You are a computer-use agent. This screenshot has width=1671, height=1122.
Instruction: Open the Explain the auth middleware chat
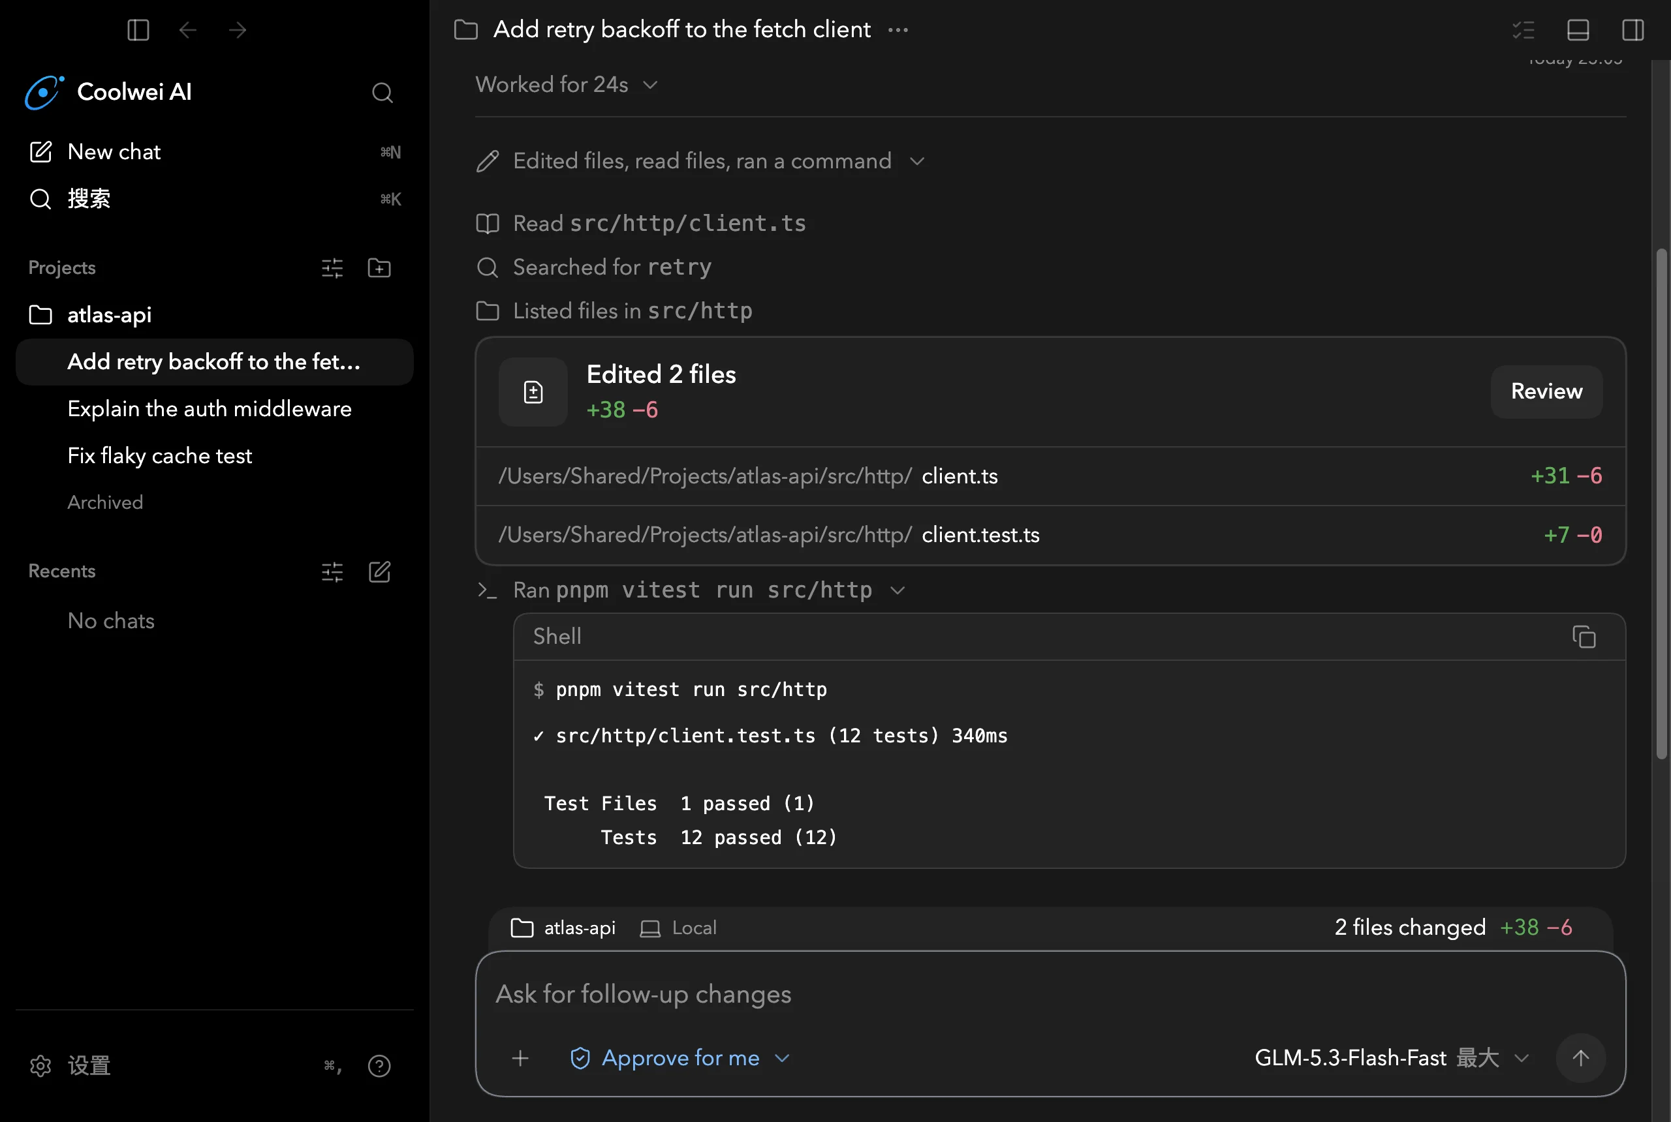click(209, 408)
